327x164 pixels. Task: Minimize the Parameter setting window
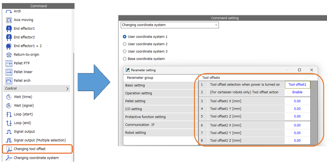point(288,70)
